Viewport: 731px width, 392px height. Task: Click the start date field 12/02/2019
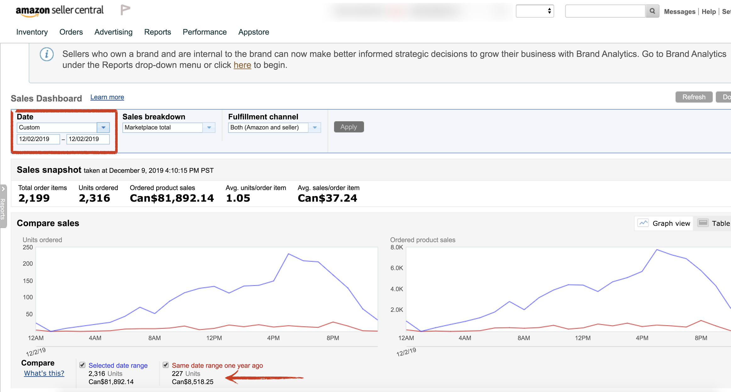coord(38,139)
